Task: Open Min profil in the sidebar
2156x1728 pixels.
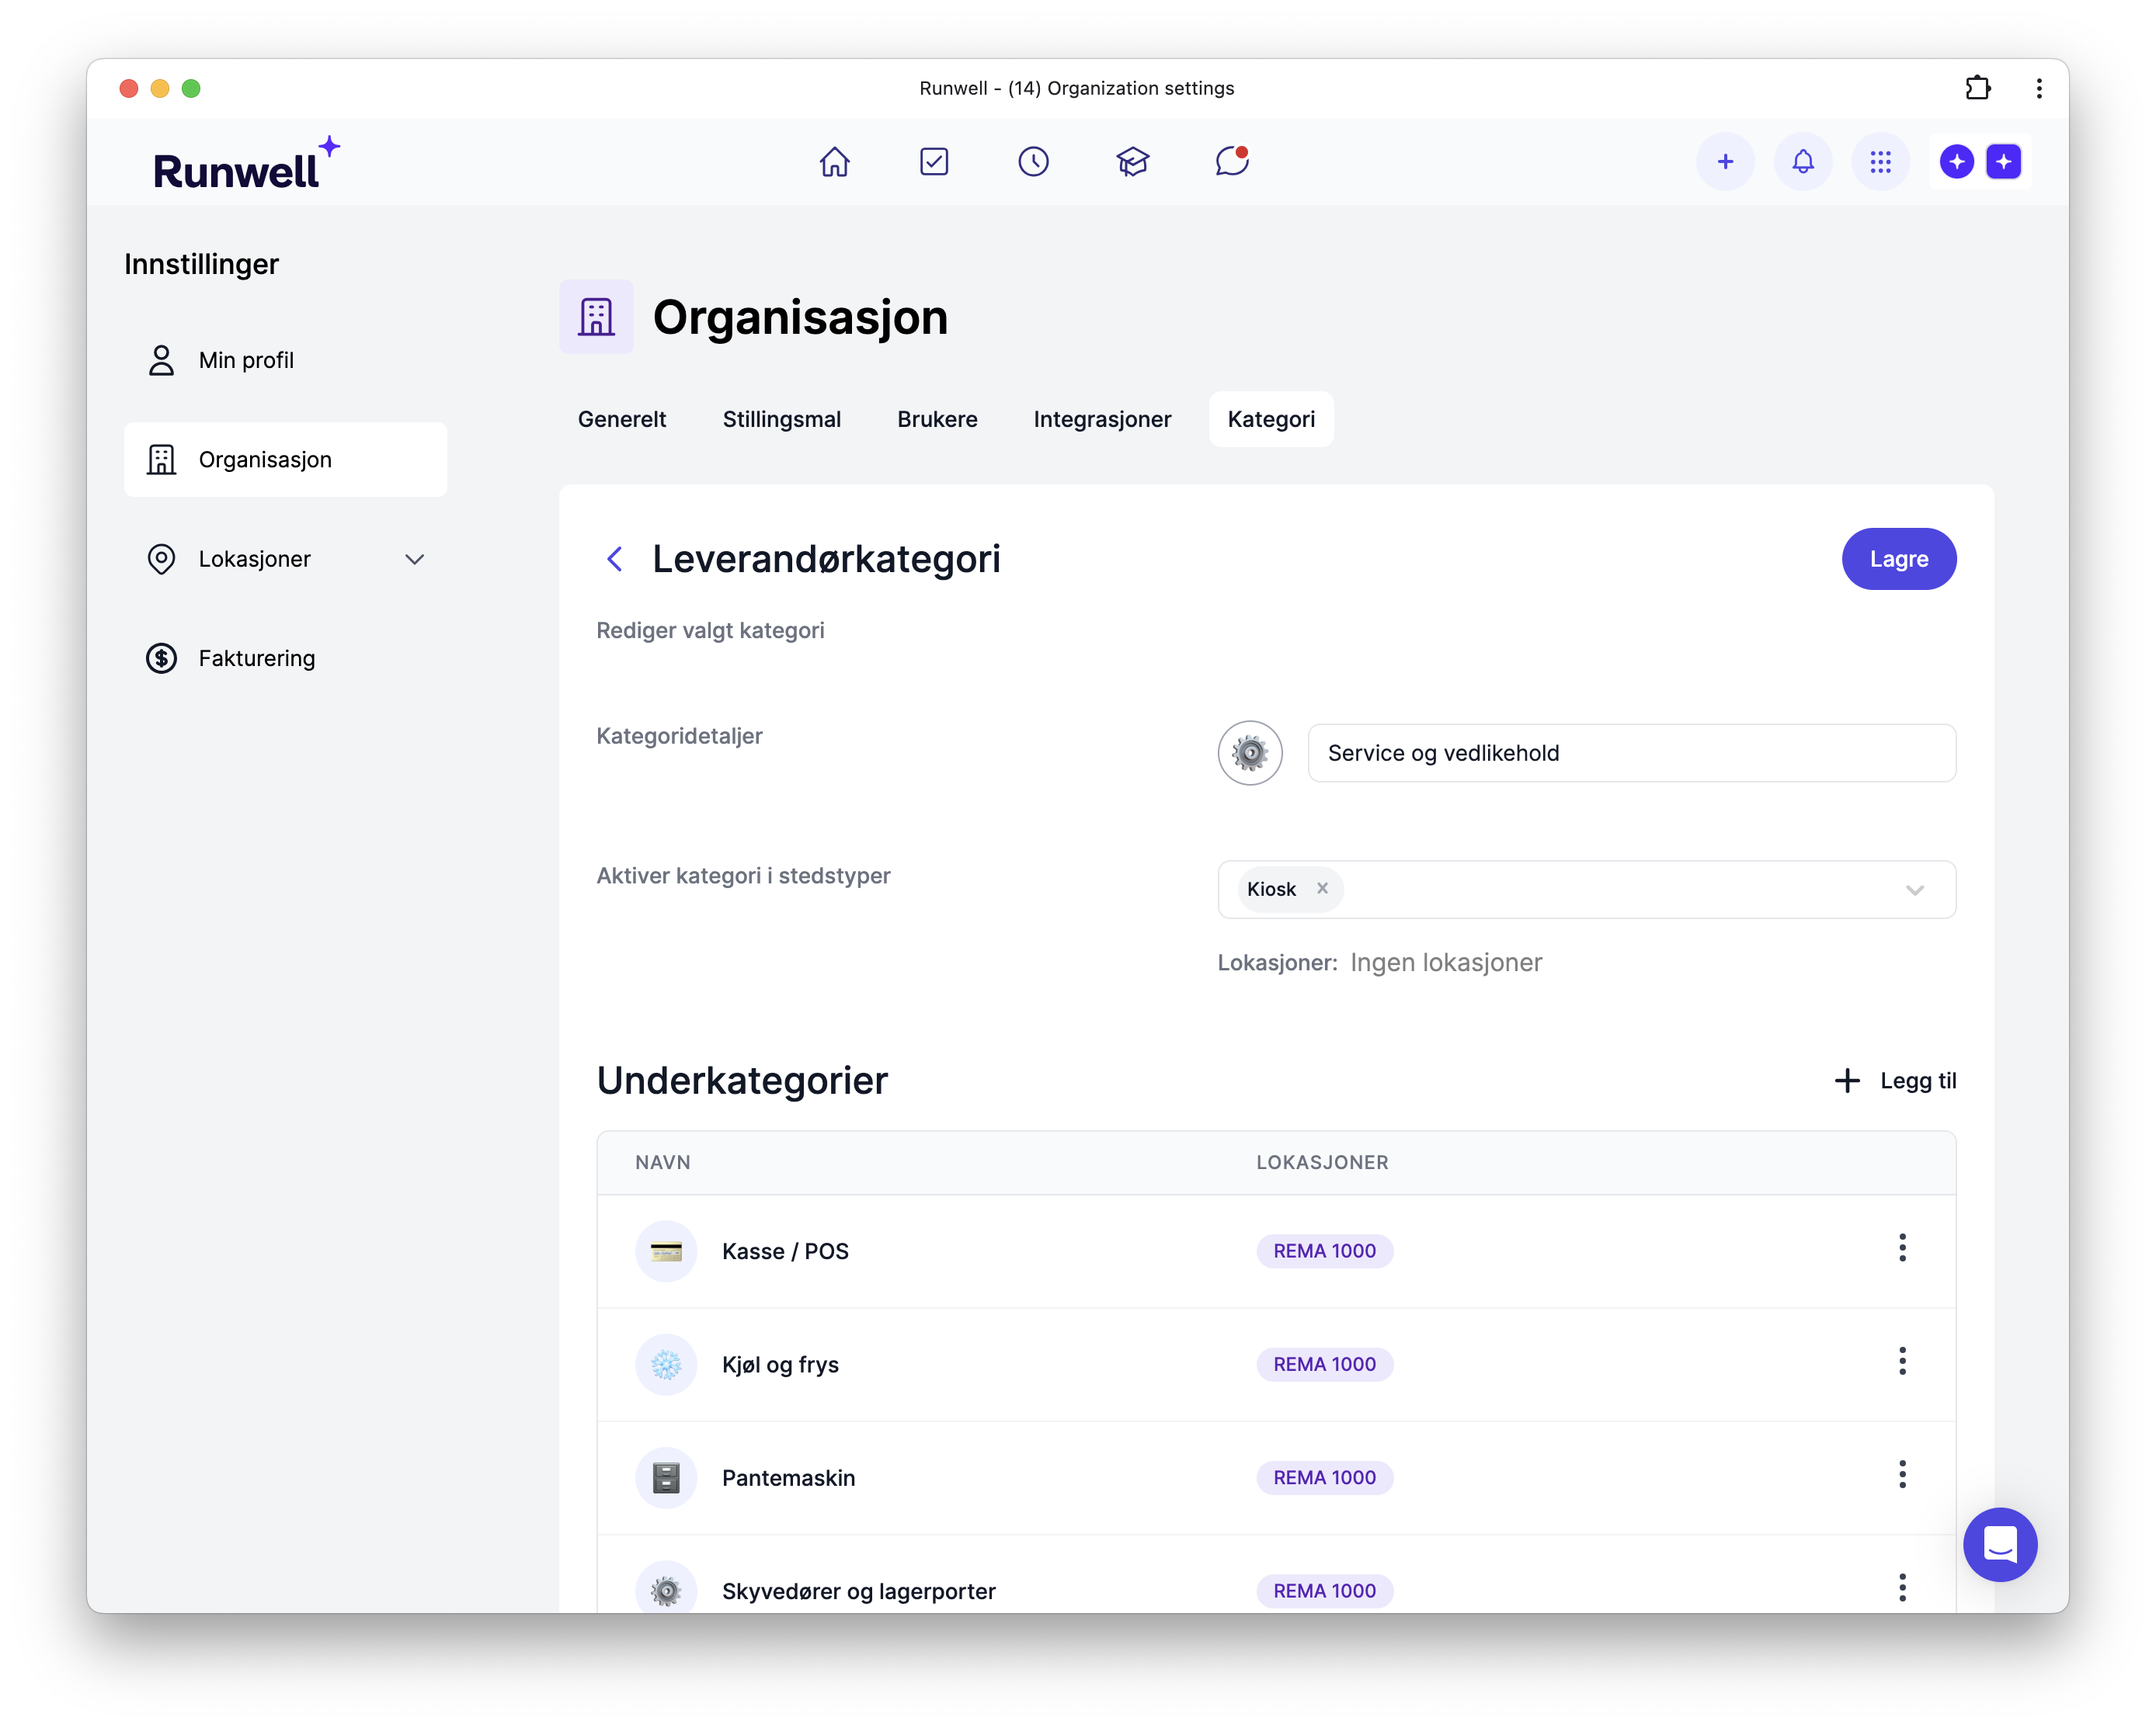Action: [285, 359]
